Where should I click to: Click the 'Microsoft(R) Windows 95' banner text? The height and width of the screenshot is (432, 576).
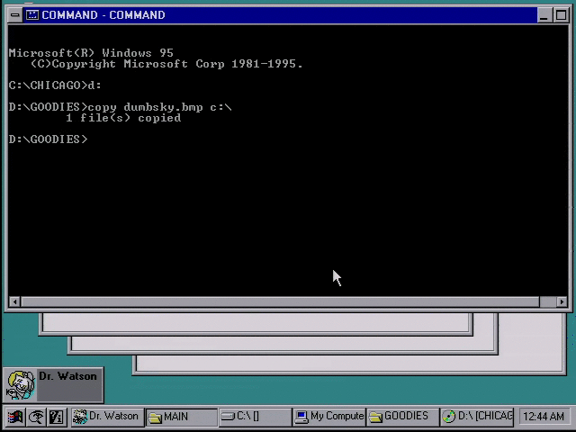click(x=91, y=53)
